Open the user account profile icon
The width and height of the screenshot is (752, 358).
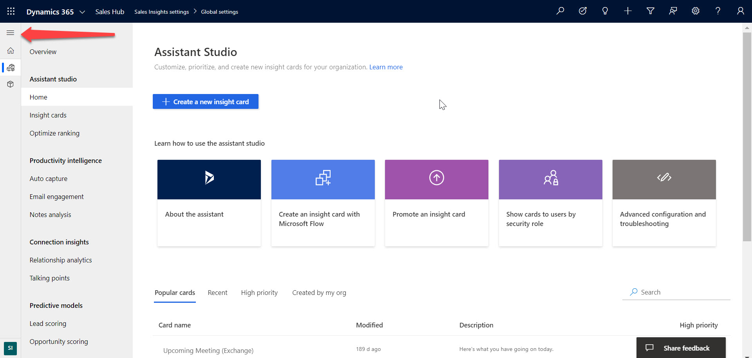point(740,11)
